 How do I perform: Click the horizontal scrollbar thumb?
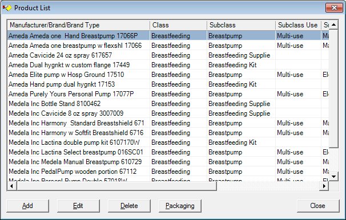[x=116, y=186]
